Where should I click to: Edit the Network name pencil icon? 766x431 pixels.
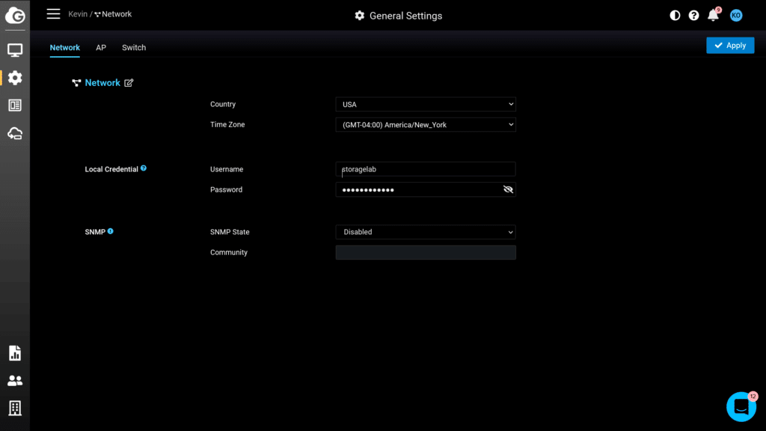click(x=129, y=82)
